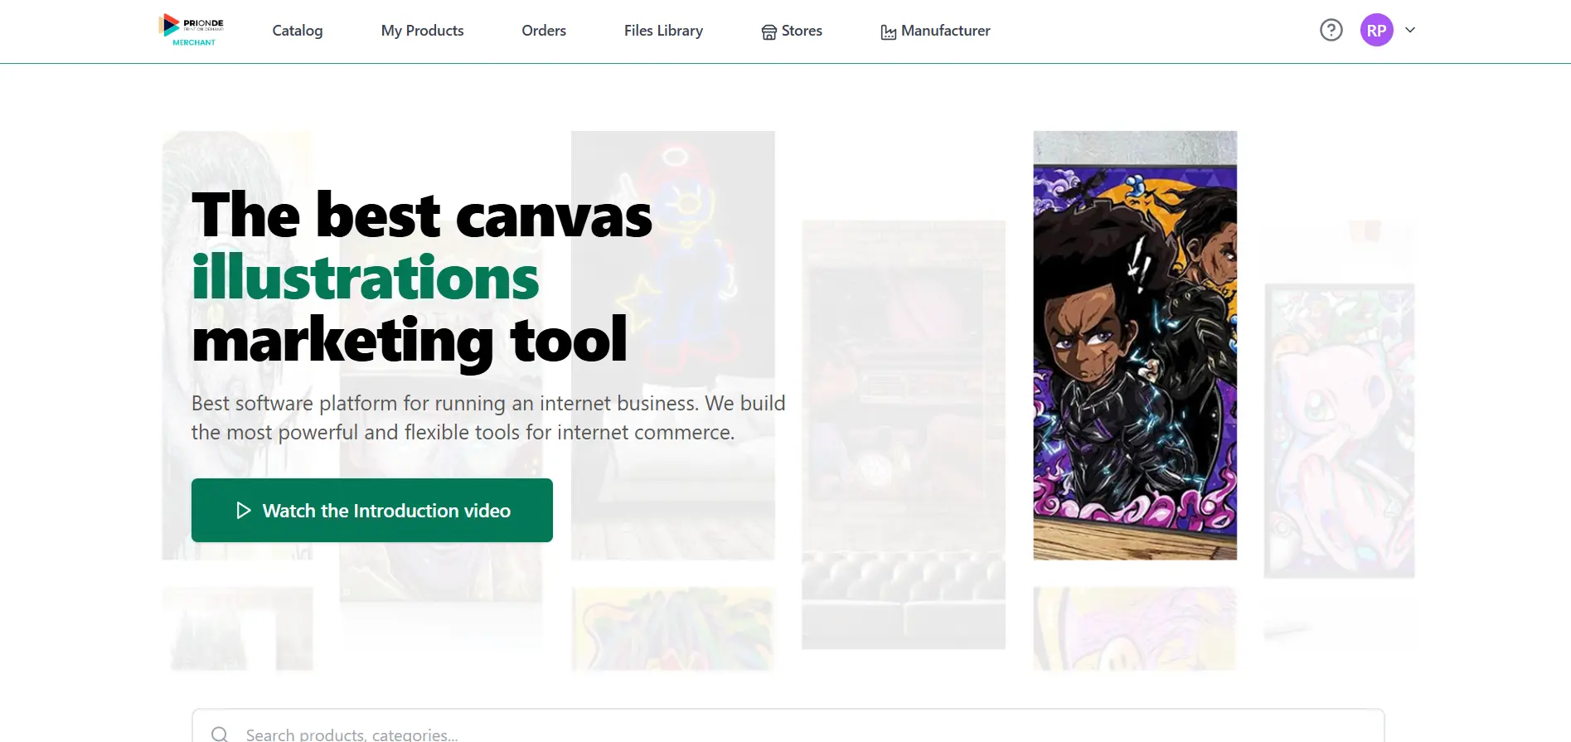Viewport: 1571px width, 742px height.
Task: Click the faded pink character canvas thumbnail
Action: 1339,430
